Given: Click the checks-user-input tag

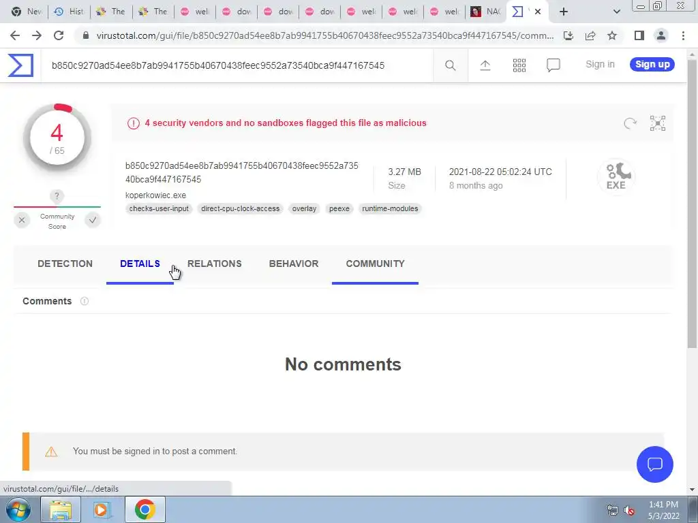Looking at the screenshot, I should point(159,208).
